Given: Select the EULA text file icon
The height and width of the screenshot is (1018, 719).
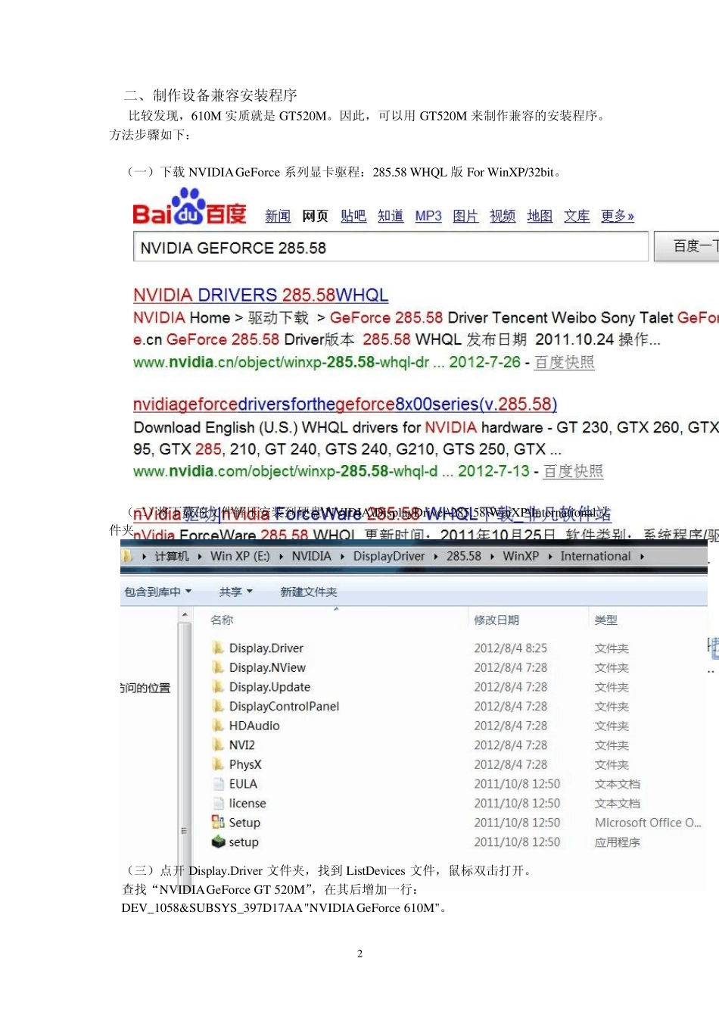Looking at the screenshot, I should (218, 783).
